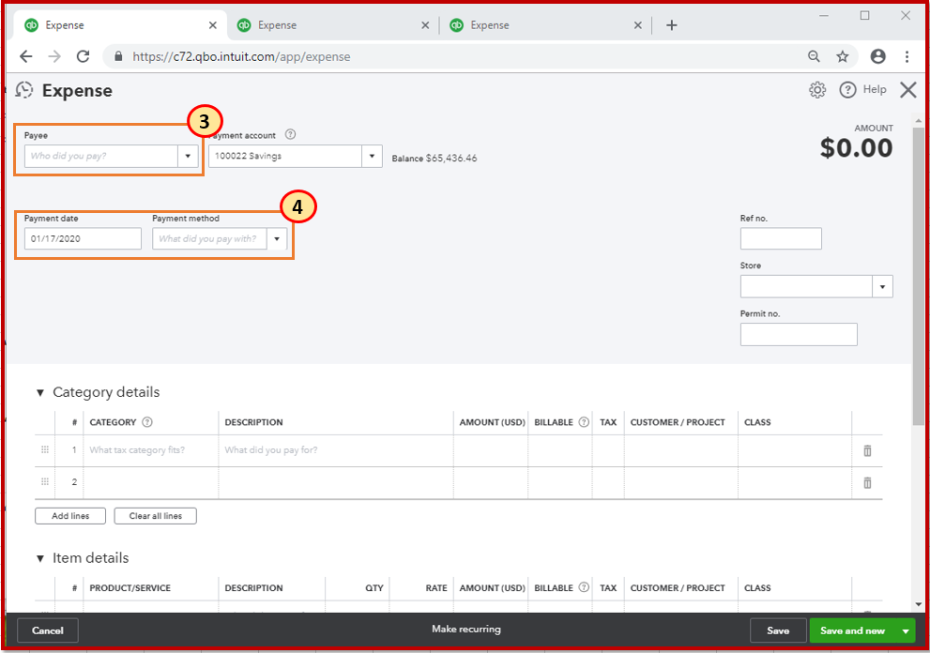This screenshot has height=653, width=930.
Task: Click the Save and new button
Action: [852, 630]
